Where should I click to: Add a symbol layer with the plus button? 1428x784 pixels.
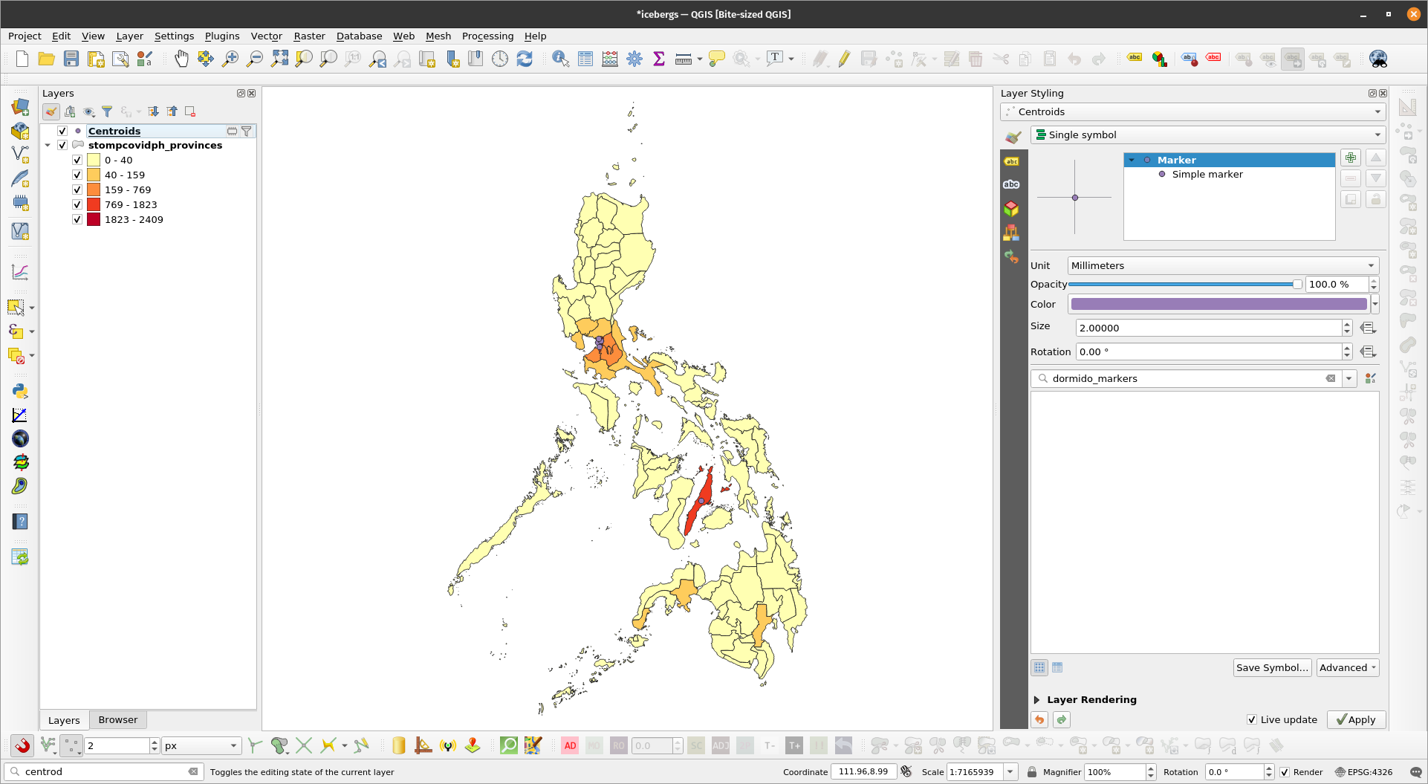[x=1350, y=158]
